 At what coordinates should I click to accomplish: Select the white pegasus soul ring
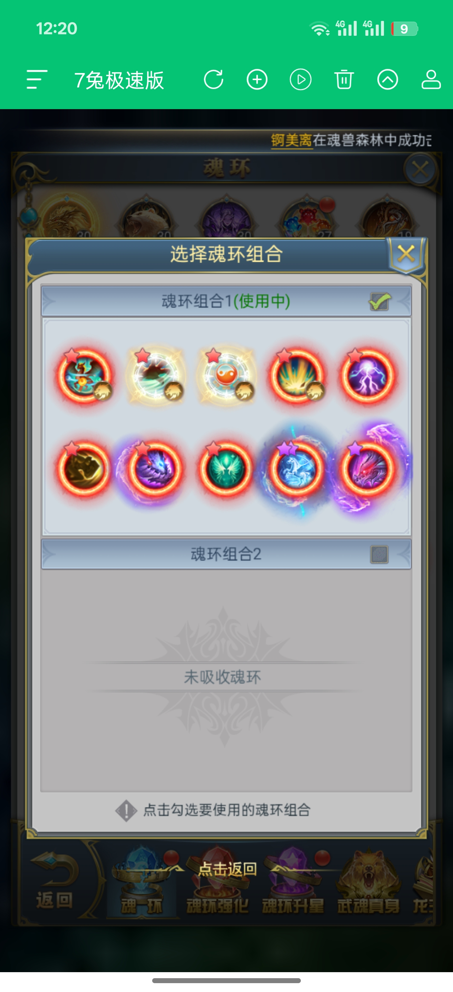[297, 469]
